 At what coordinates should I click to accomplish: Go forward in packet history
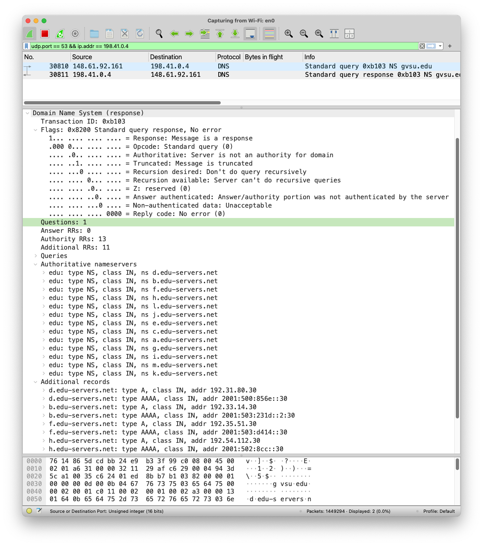190,34
